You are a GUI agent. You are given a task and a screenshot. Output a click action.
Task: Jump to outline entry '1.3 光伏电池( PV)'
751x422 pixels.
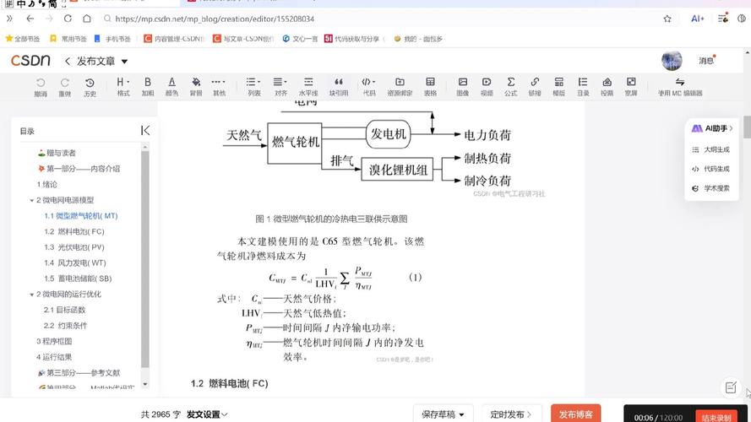(x=74, y=247)
